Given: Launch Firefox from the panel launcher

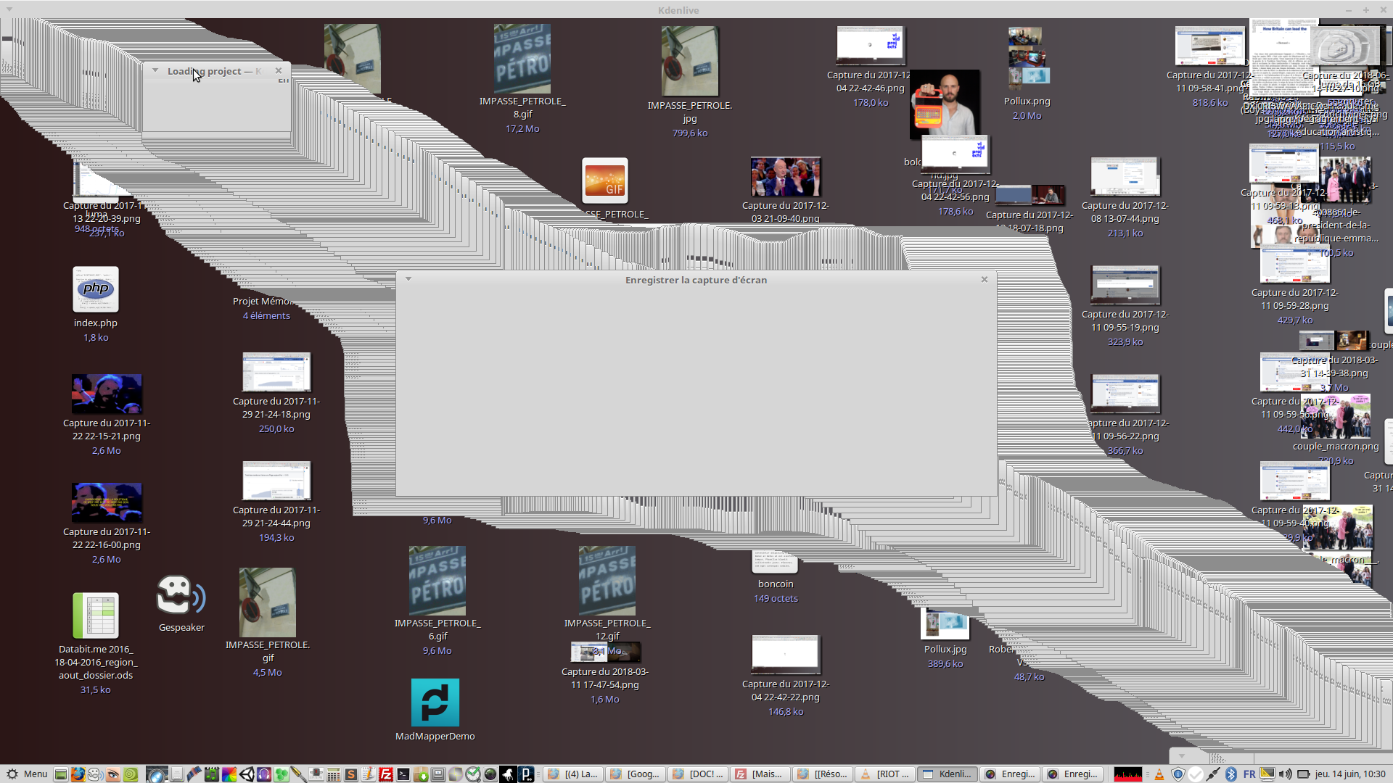Looking at the screenshot, I should click(x=78, y=774).
